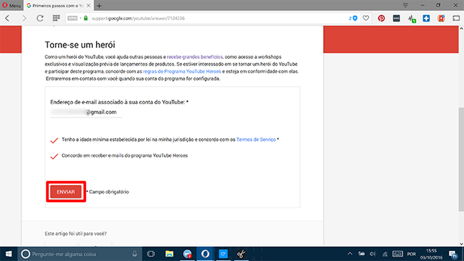Open Snipping Tool scissors icon in taskbar
The height and width of the screenshot is (261, 464).
pyautogui.click(x=241, y=254)
